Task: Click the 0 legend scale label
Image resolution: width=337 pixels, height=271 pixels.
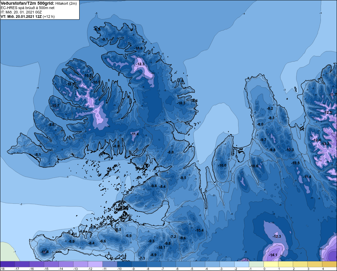Action: click(x=264, y=269)
